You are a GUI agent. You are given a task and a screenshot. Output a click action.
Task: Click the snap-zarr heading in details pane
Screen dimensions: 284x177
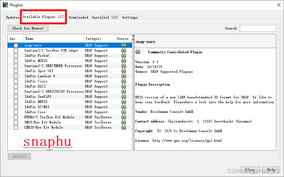point(145,42)
